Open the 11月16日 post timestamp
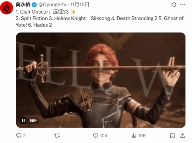Viewport: 192px width, 143px height. pyautogui.click(x=80, y=5)
